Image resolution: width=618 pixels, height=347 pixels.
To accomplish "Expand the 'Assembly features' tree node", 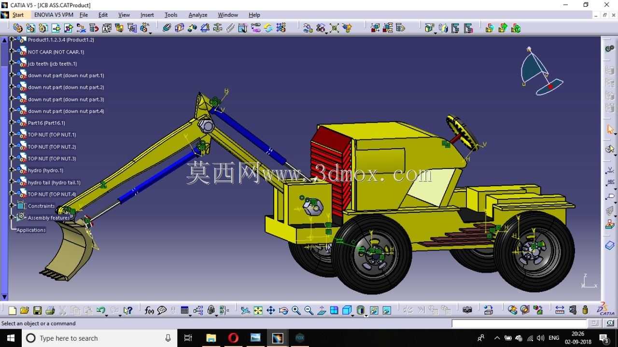I will [12, 217].
